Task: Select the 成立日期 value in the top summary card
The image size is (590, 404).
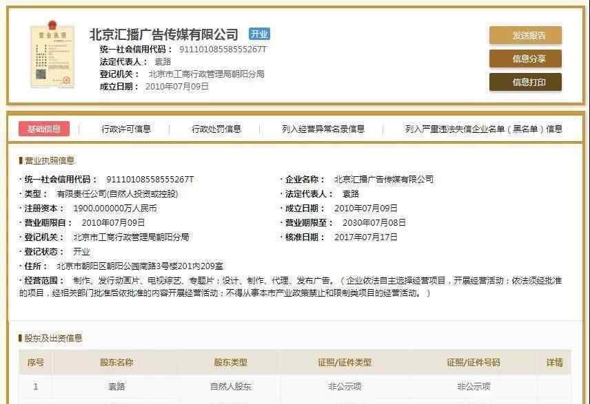Action: [177, 87]
